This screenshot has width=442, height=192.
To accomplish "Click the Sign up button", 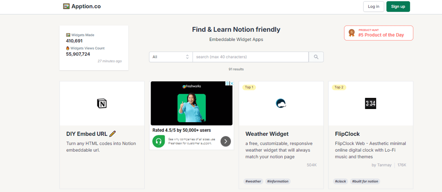I will click(x=398, y=6).
